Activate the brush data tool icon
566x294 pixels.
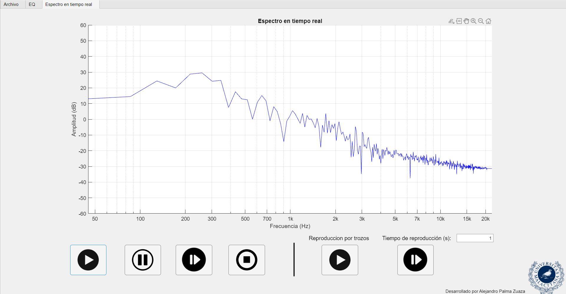[x=451, y=21]
